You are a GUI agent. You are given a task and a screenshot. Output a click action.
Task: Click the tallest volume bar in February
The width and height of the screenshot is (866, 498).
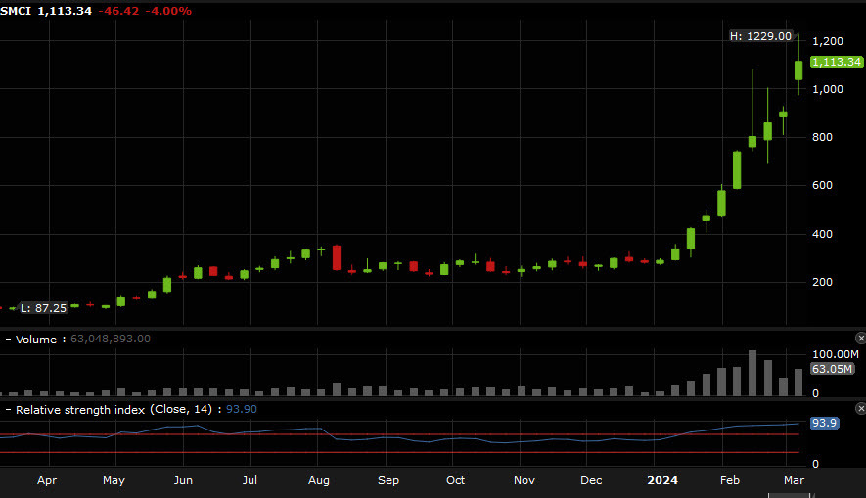[752, 373]
